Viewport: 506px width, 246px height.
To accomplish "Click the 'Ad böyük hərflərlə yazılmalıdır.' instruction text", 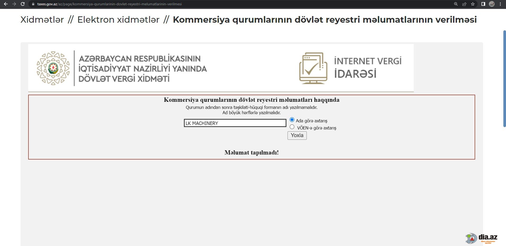I will pos(252,113).
